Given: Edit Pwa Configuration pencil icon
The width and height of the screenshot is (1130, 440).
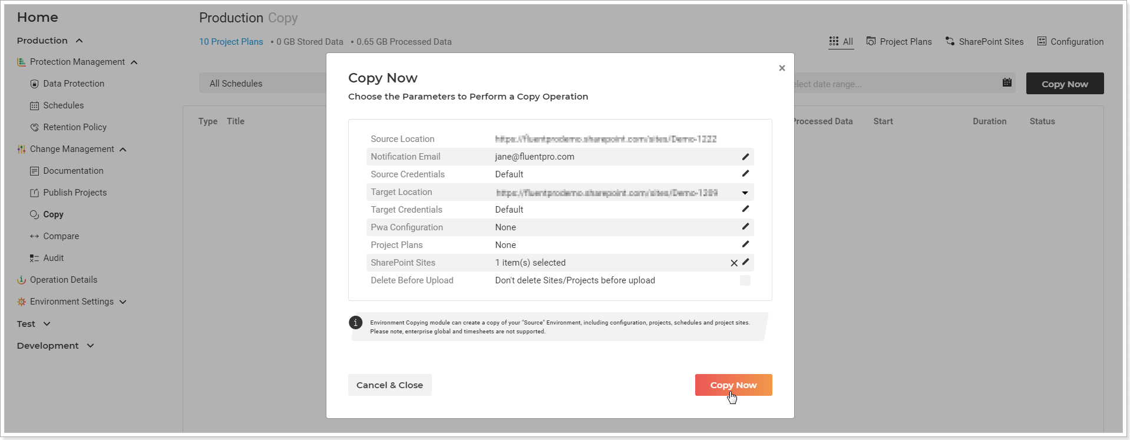Looking at the screenshot, I should [745, 227].
